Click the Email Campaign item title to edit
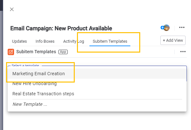Viewport: 191px width, 130px height. click(61, 28)
